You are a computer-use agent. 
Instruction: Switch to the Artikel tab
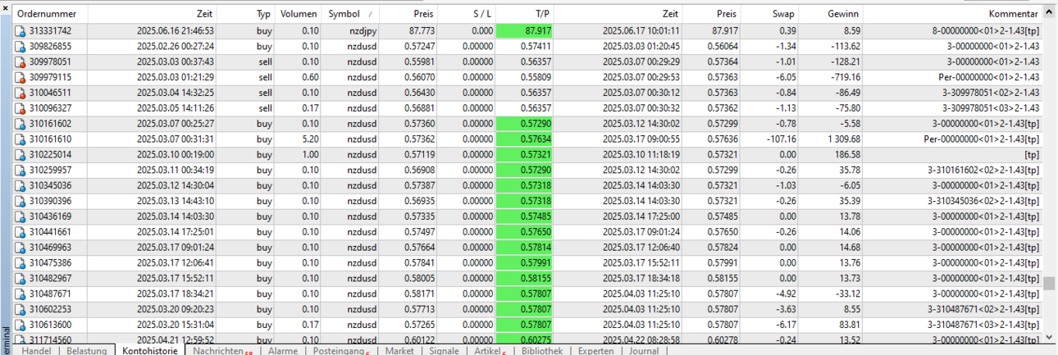pyautogui.click(x=490, y=350)
